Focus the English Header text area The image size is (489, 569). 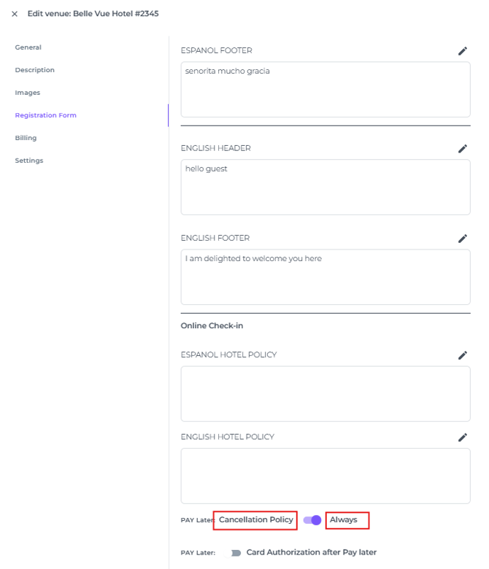[325, 187]
